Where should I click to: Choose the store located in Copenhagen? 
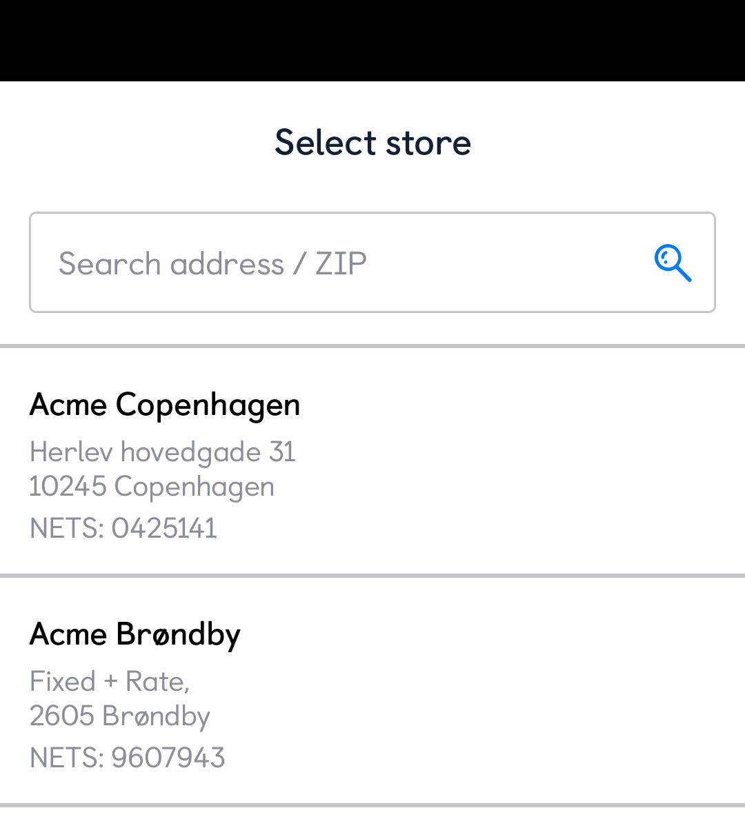coord(372,462)
